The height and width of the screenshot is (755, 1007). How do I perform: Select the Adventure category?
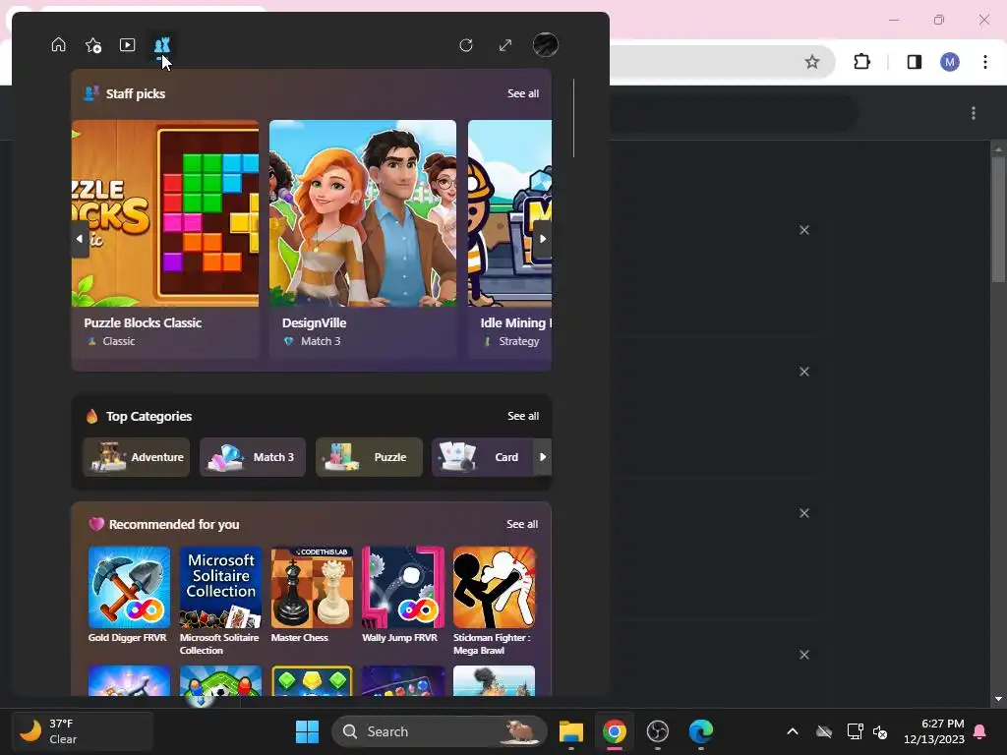pos(136,457)
